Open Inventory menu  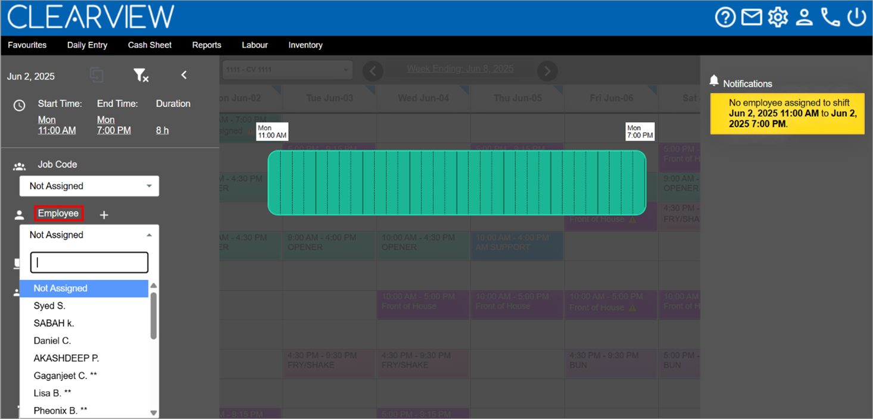(x=305, y=45)
